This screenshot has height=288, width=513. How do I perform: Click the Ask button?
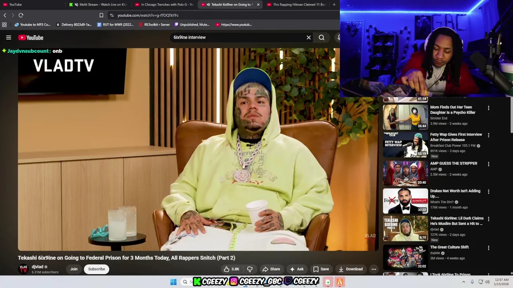coord(297,269)
